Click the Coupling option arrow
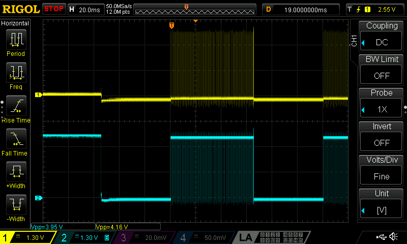407x244 pixels. pyautogui.click(x=363, y=43)
